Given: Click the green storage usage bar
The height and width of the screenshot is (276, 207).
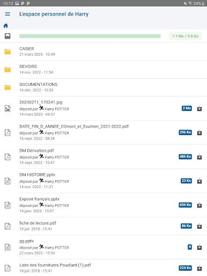Looking at the screenshot, I should point(90,36).
